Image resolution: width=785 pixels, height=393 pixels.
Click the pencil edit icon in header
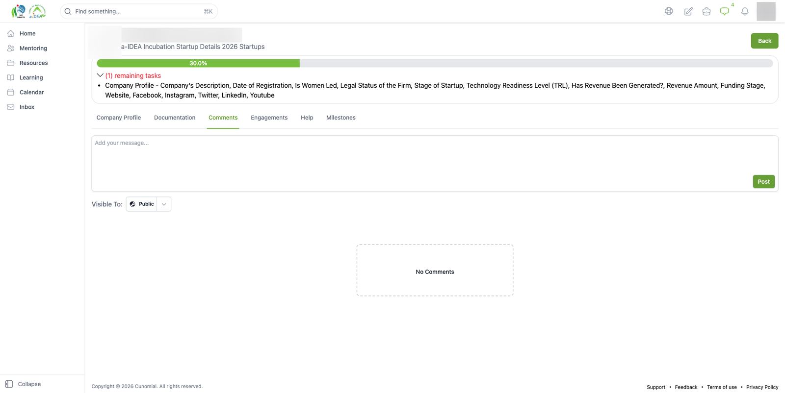(x=688, y=11)
